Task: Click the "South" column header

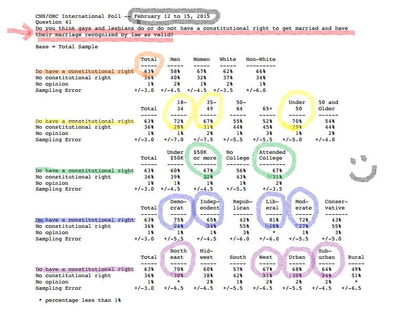Action: (238, 257)
